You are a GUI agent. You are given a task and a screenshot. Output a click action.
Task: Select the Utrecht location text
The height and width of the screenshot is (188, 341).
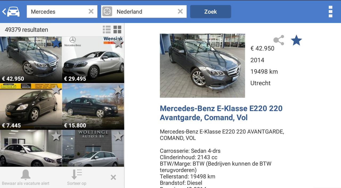click(x=261, y=83)
